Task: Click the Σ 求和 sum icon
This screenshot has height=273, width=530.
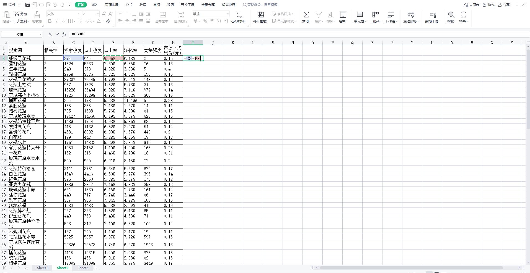Action: point(306,15)
